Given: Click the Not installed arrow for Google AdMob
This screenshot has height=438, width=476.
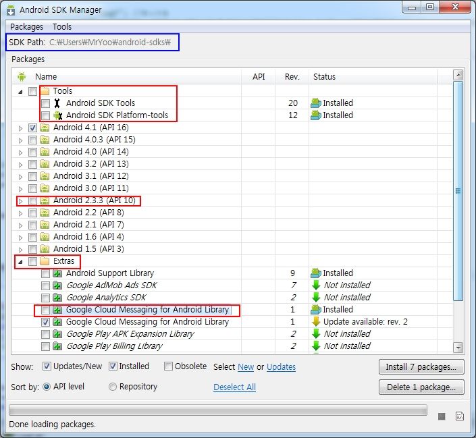Looking at the screenshot, I should click(316, 285).
